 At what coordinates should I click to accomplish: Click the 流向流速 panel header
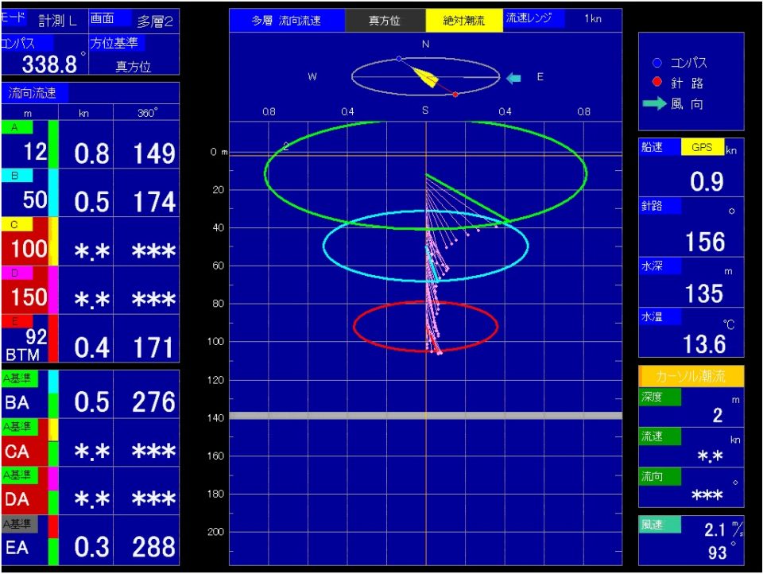click(34, 92)
